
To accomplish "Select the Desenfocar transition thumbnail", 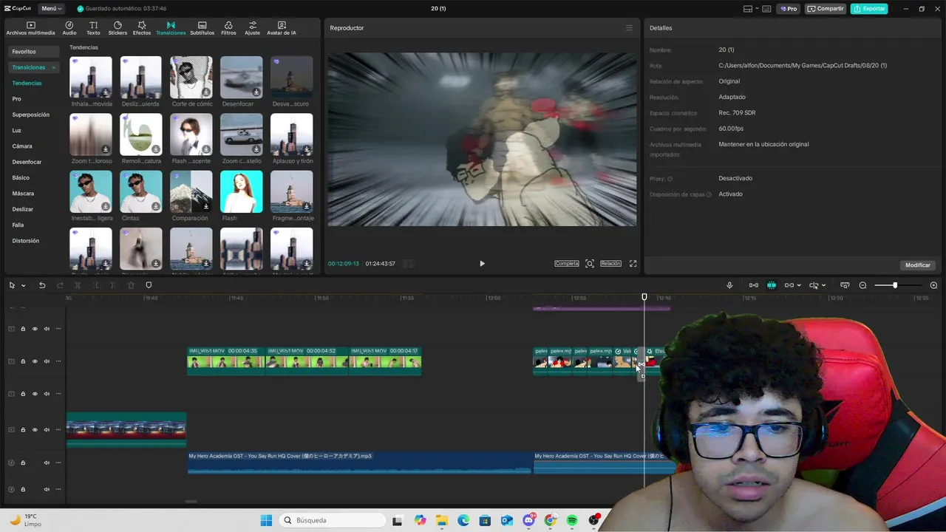I will tap(242, 77).
